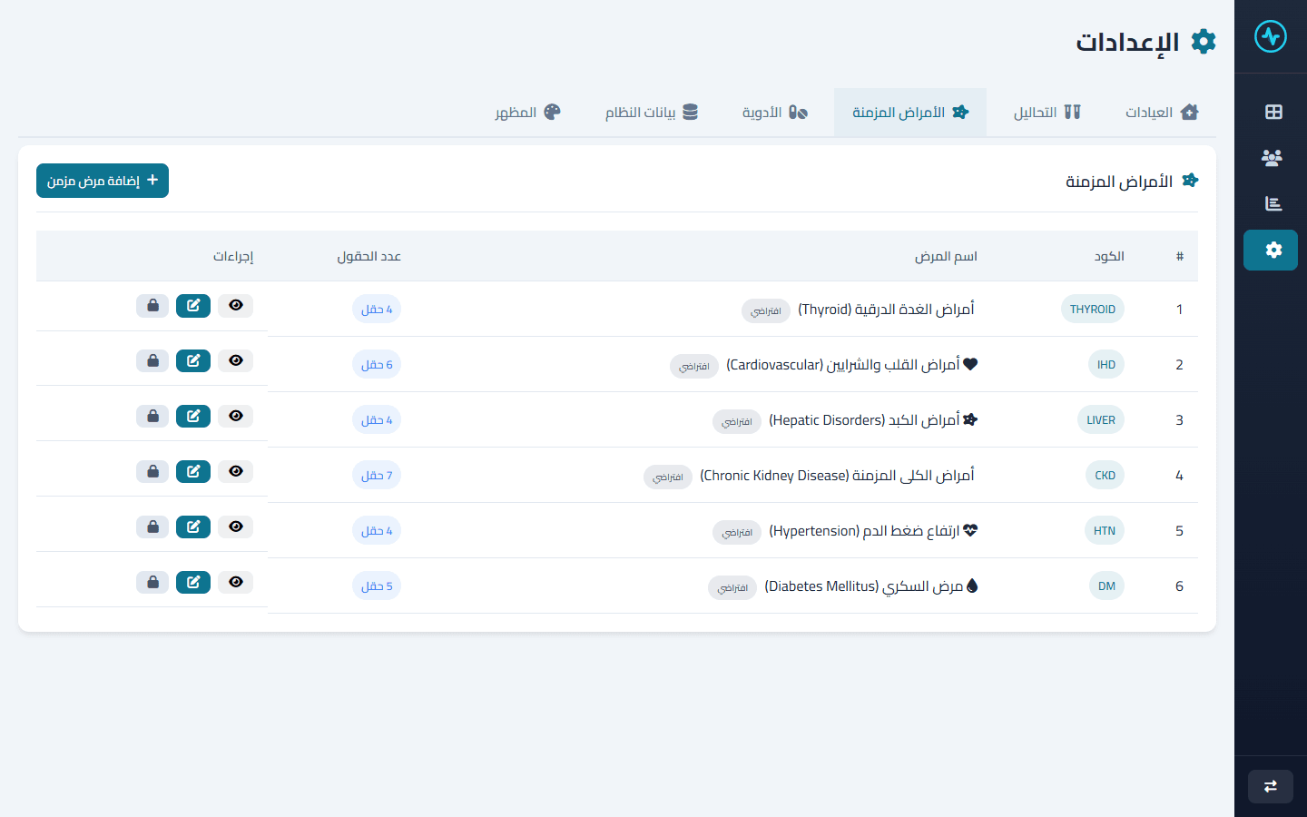Image resolution: width=1307 pixels, height=817 pixels.
Task: Click the CKD code badge
Action: click(1105, 476)
